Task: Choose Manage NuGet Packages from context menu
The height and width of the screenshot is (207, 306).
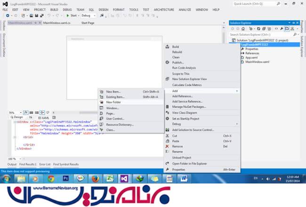Action: click(x=189, y=107)
